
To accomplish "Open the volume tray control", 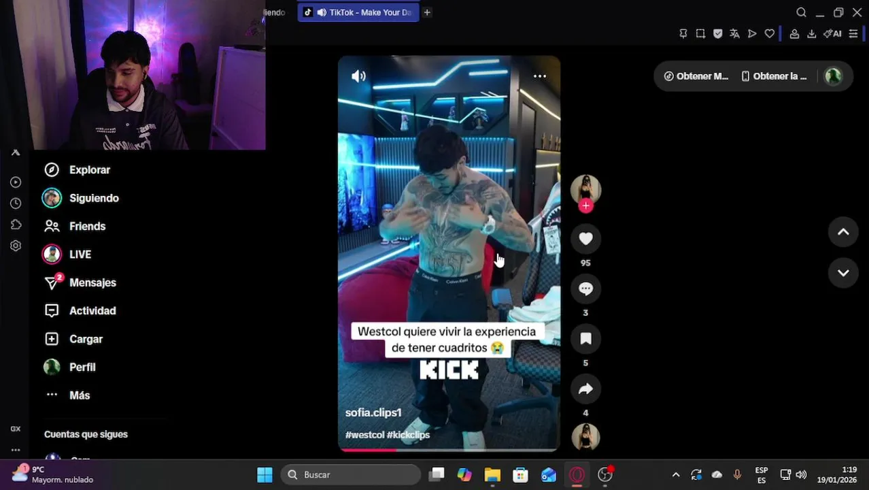I will (x=801, y=475).
